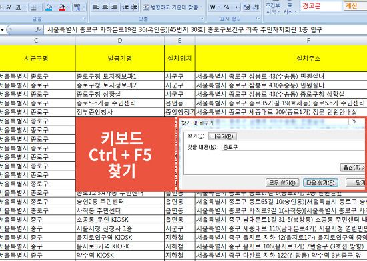
Task: Switch to 찾기(D) tab in dialog
Action: [x=196, y=136]
